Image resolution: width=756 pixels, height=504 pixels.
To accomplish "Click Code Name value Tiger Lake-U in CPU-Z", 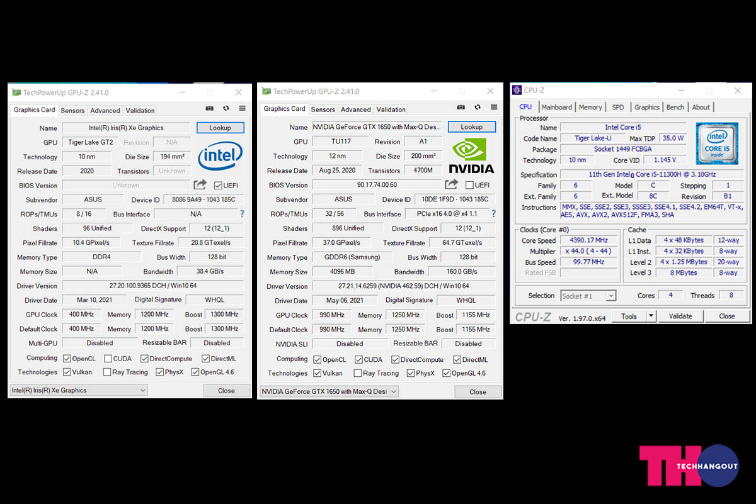I will coord(593,138).
